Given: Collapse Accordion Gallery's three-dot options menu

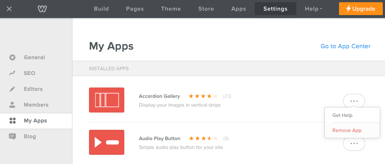Looking at the screenshot, I should [354, 101].
